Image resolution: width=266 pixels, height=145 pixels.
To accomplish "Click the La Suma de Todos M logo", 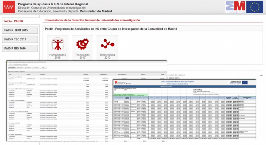I will point(235,7).
